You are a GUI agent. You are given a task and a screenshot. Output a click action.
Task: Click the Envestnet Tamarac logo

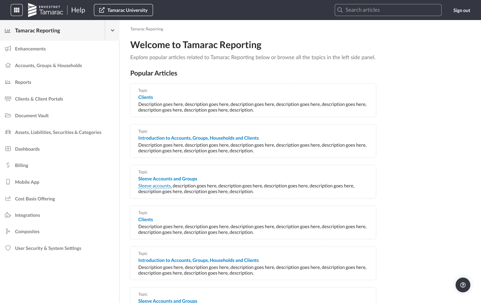click(45, 10)
